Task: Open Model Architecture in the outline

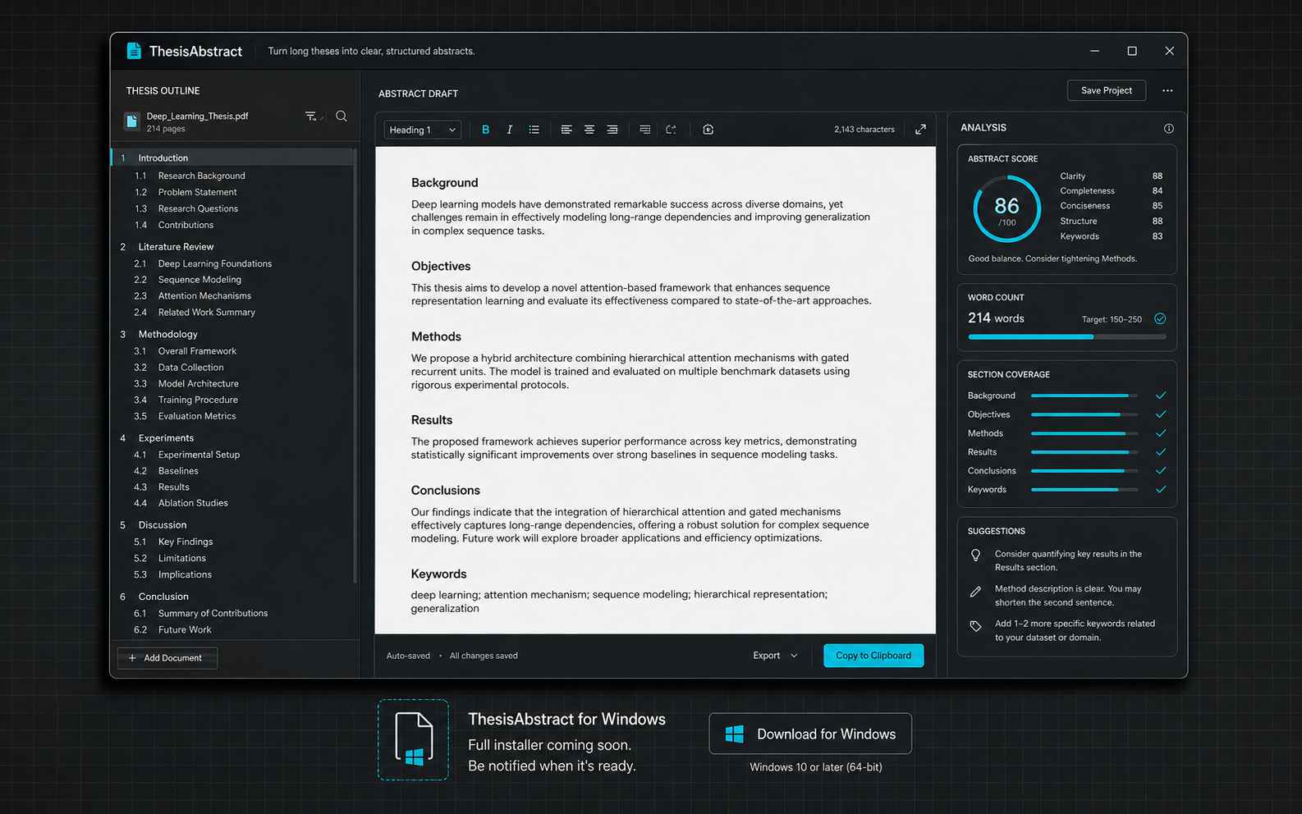Action: pos(199,384)
